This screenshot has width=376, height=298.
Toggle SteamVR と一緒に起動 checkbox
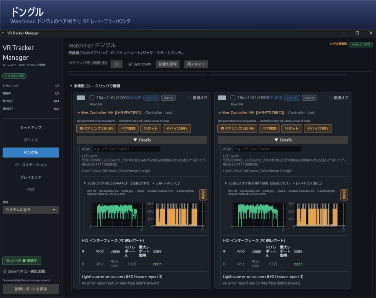[4, 271]
